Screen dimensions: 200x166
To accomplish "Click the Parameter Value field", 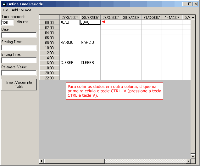I will click(19, 73).
